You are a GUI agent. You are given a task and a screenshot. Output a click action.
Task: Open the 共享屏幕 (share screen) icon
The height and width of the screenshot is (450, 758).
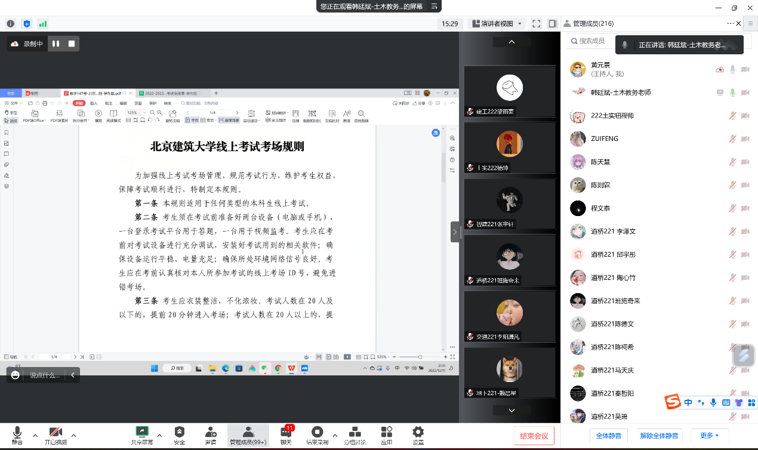[142, 432]
